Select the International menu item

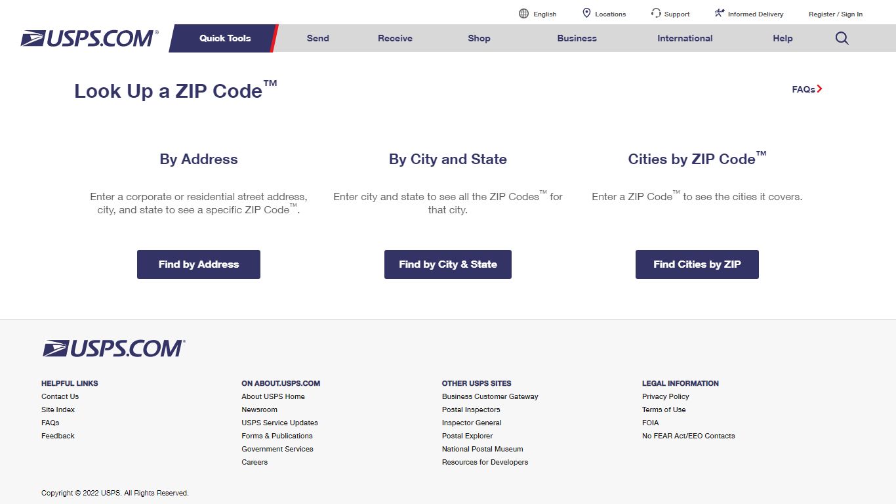pos(684,38)
